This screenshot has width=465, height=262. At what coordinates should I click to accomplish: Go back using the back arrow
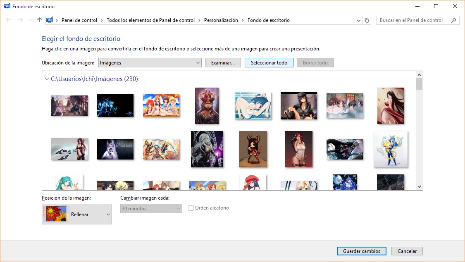(x=8, y=20)
